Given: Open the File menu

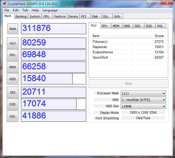Looking at the screenshot, I should tap(7, 10).
